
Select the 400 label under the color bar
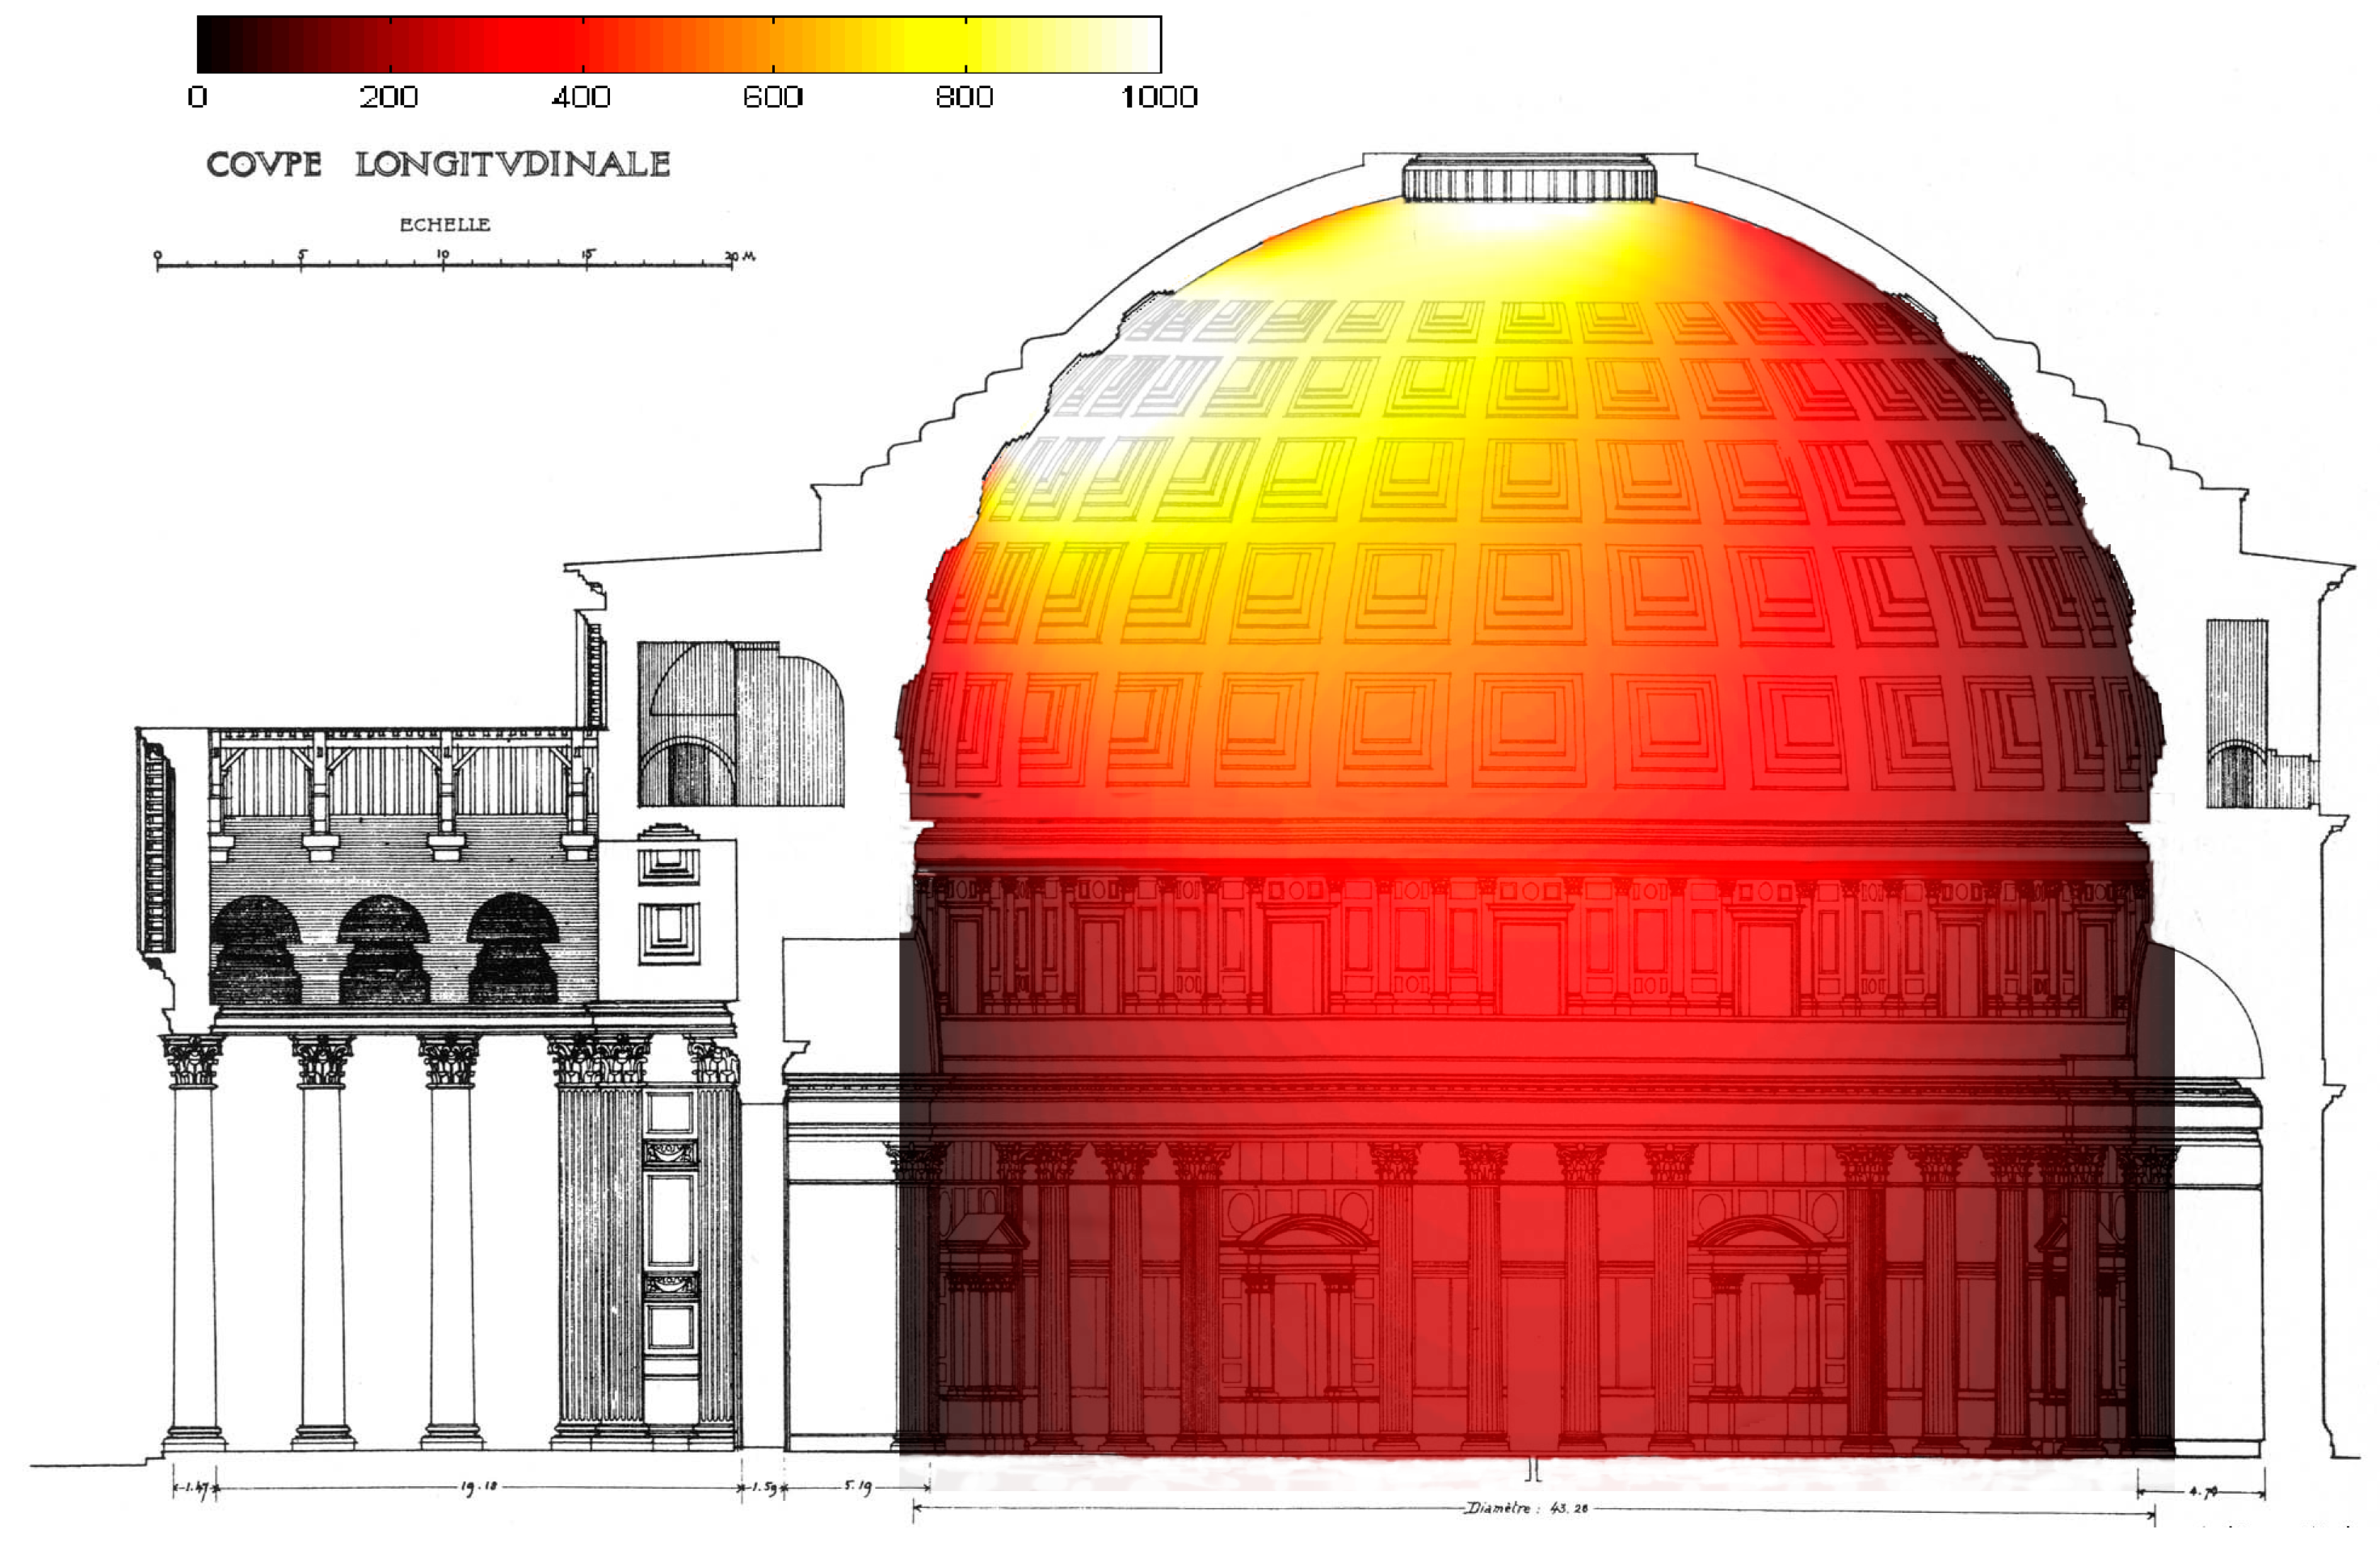[x=581, y=97]
